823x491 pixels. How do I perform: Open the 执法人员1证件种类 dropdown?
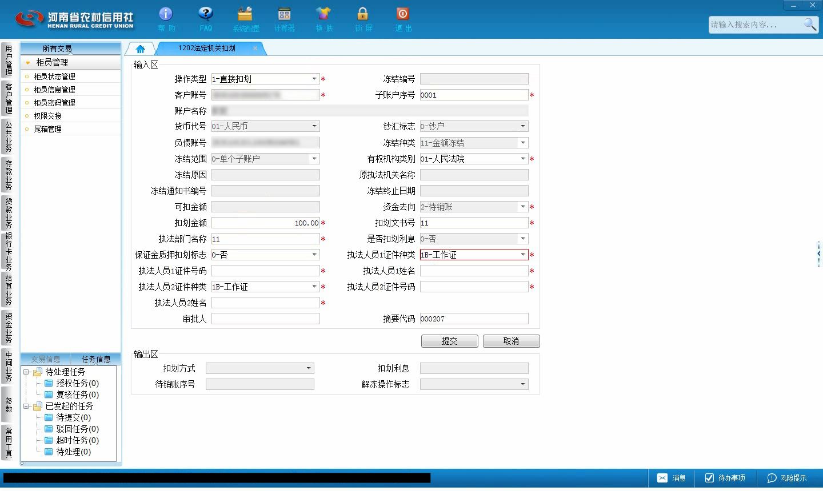[x=523, y=255]
